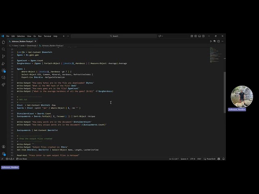Change indentation via Spaces: 4
The width and height of the screenshot is (259, 194).
185,159
